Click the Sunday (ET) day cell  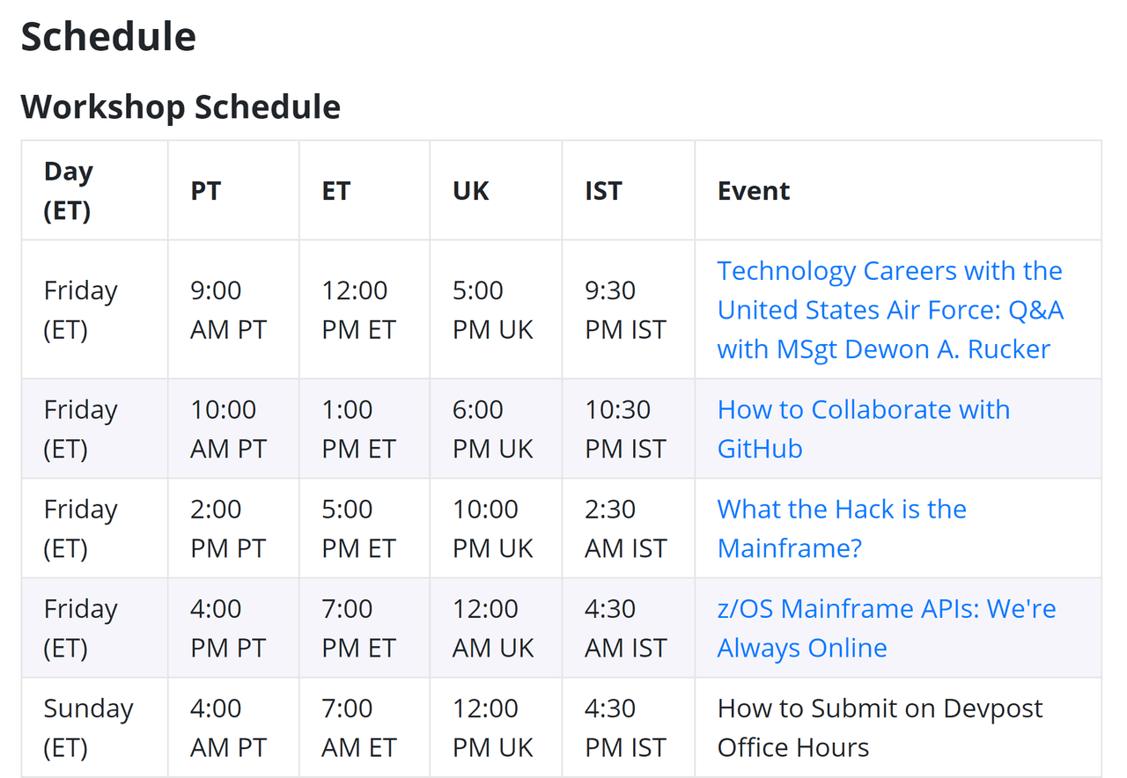click(95, 727)
